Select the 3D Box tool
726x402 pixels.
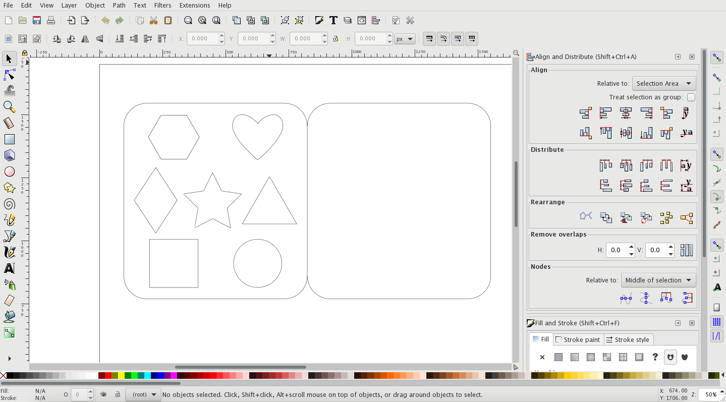[x=9, y=155]
